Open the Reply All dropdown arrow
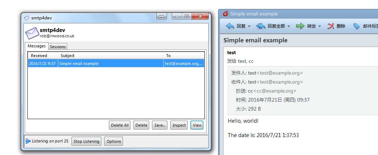 coord(289,26)
